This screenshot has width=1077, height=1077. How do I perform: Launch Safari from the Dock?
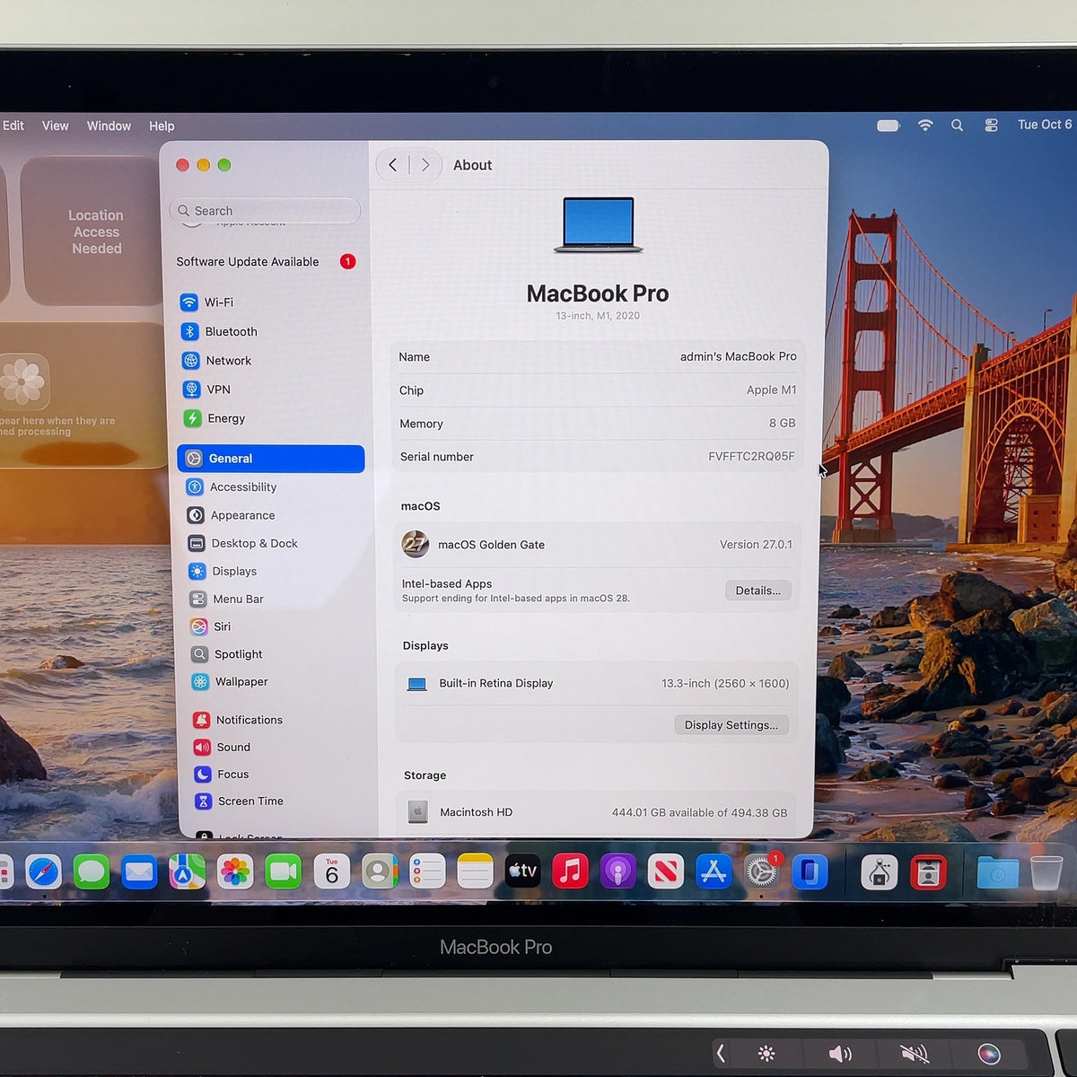(43, 871)
